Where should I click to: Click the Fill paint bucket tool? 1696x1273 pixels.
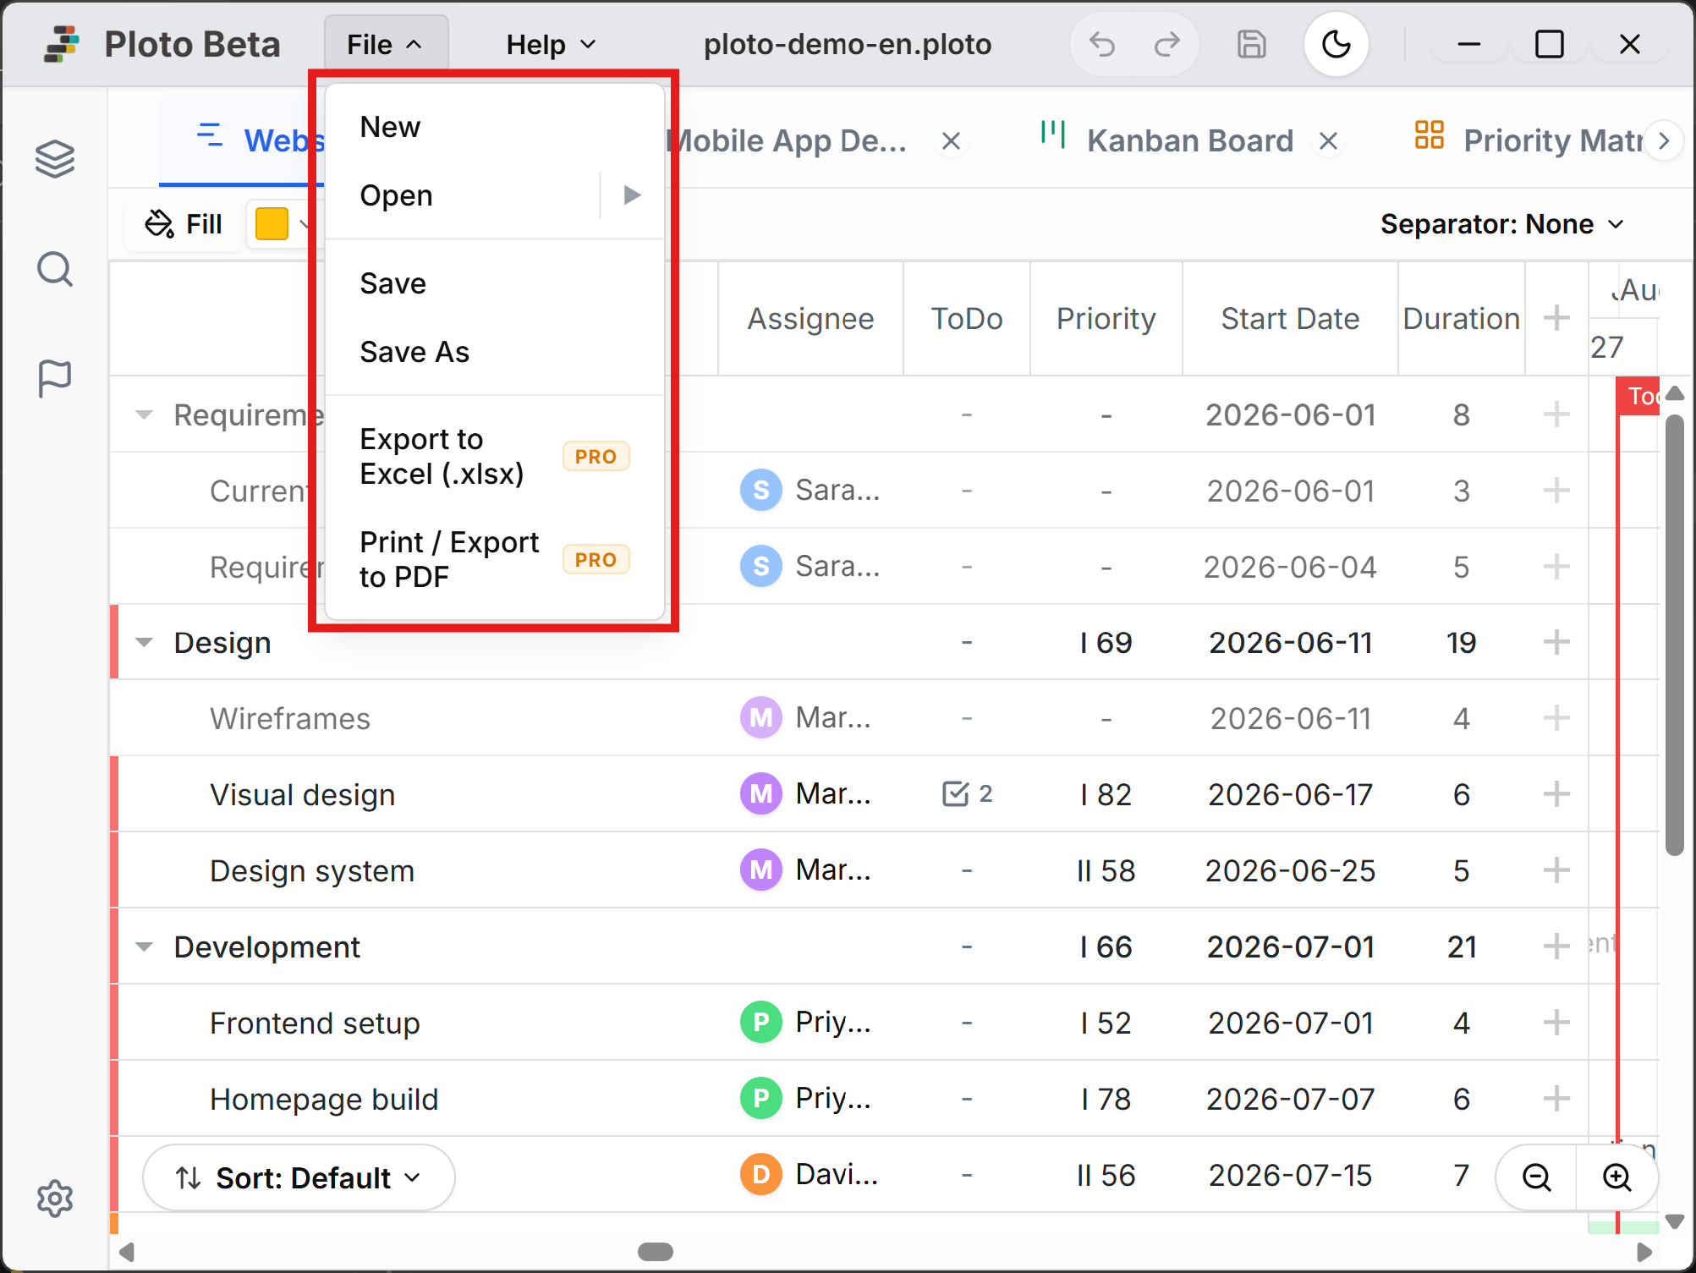(x=183, y=224)
